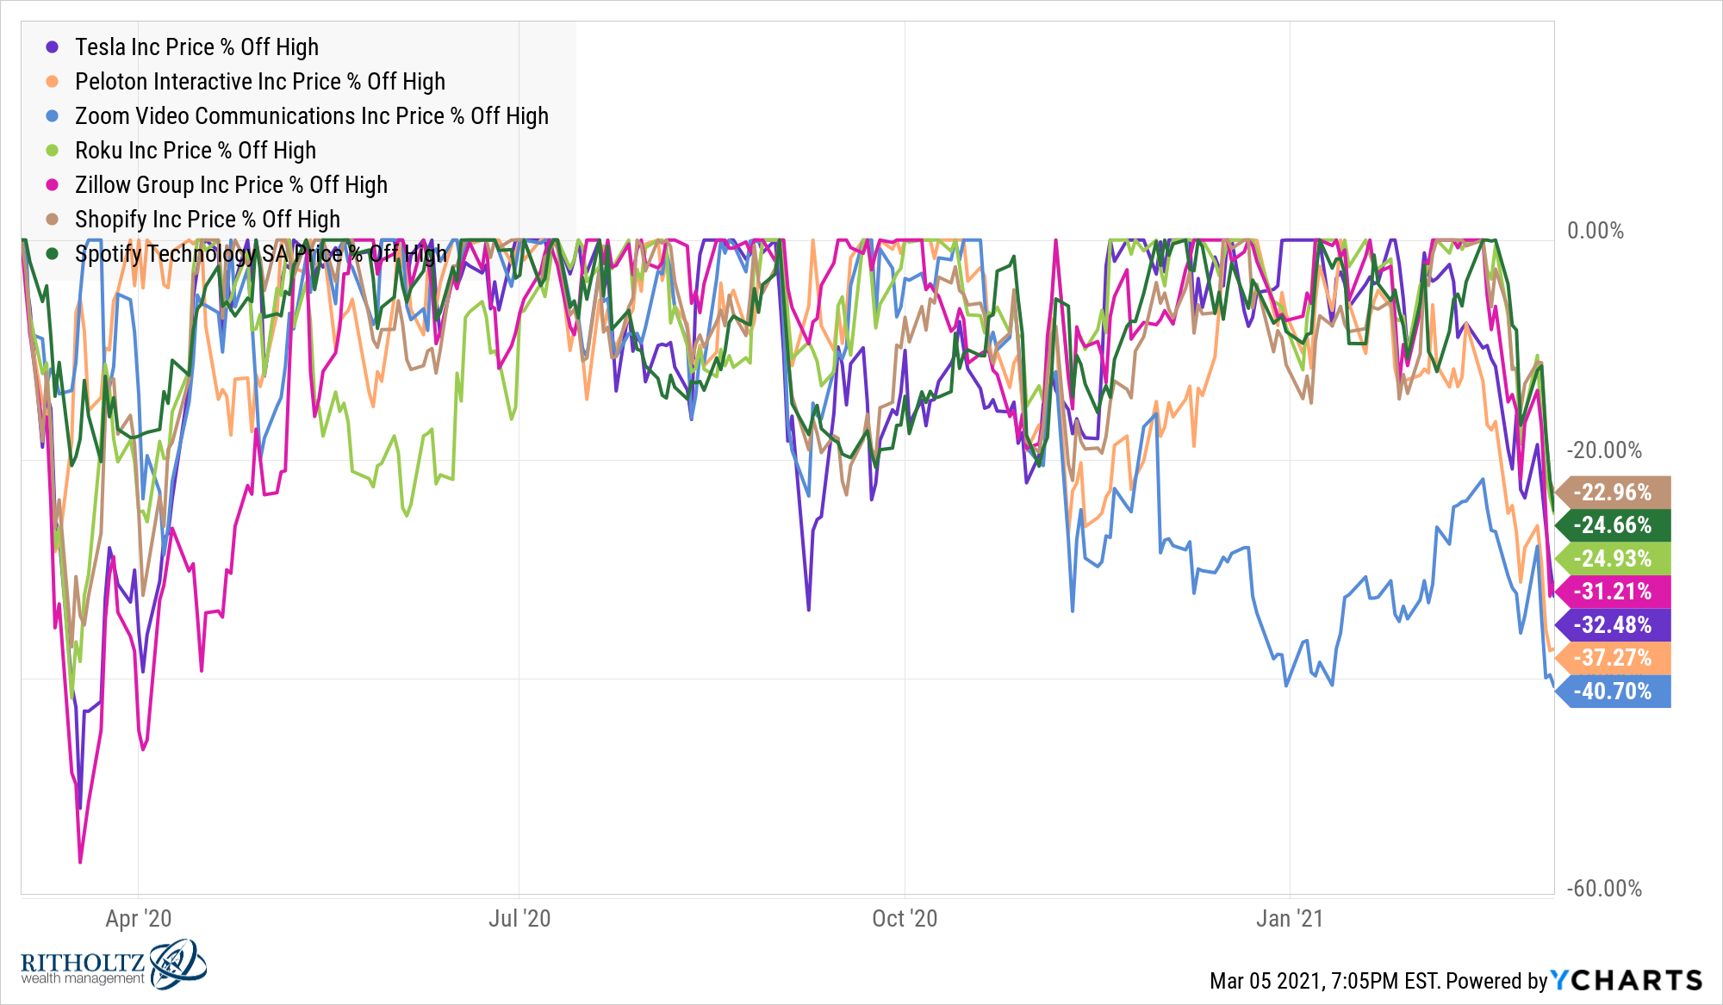Click the Tesla purple legend dot
Viewport: 1723px width, 1005px height.
(x=53, y=47)
